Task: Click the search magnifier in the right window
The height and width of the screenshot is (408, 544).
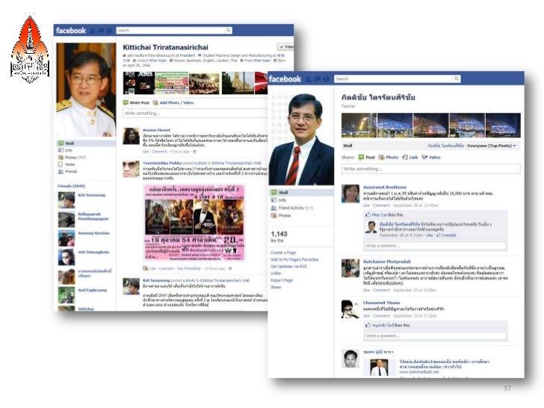Action: pos(457,78)
